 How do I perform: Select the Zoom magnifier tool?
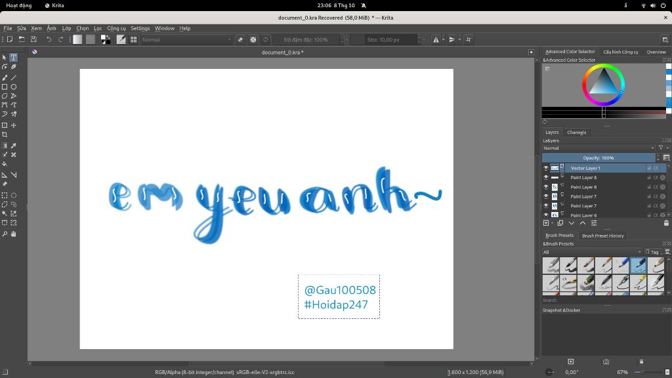(x=5, y=234)
